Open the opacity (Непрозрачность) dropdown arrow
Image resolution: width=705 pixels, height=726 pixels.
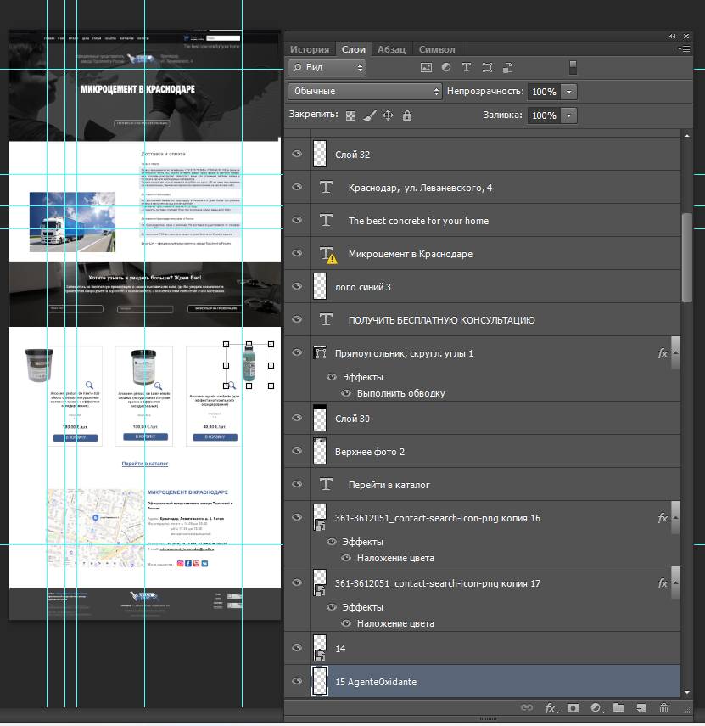click(569, 92)
